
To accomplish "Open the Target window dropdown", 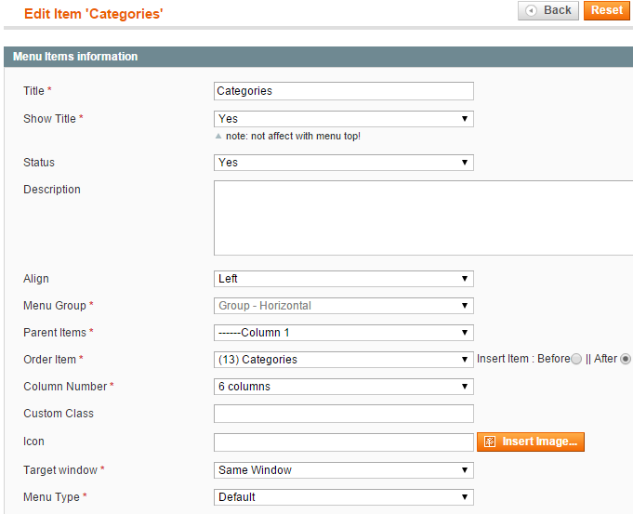I will (x=344, y=470).
